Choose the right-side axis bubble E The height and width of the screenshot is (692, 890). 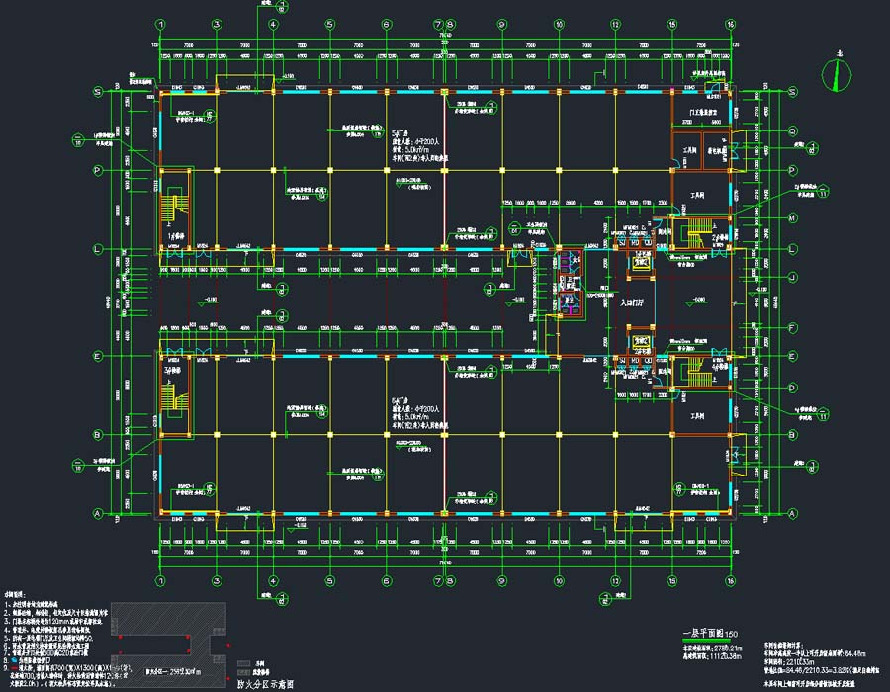[792, 356]
